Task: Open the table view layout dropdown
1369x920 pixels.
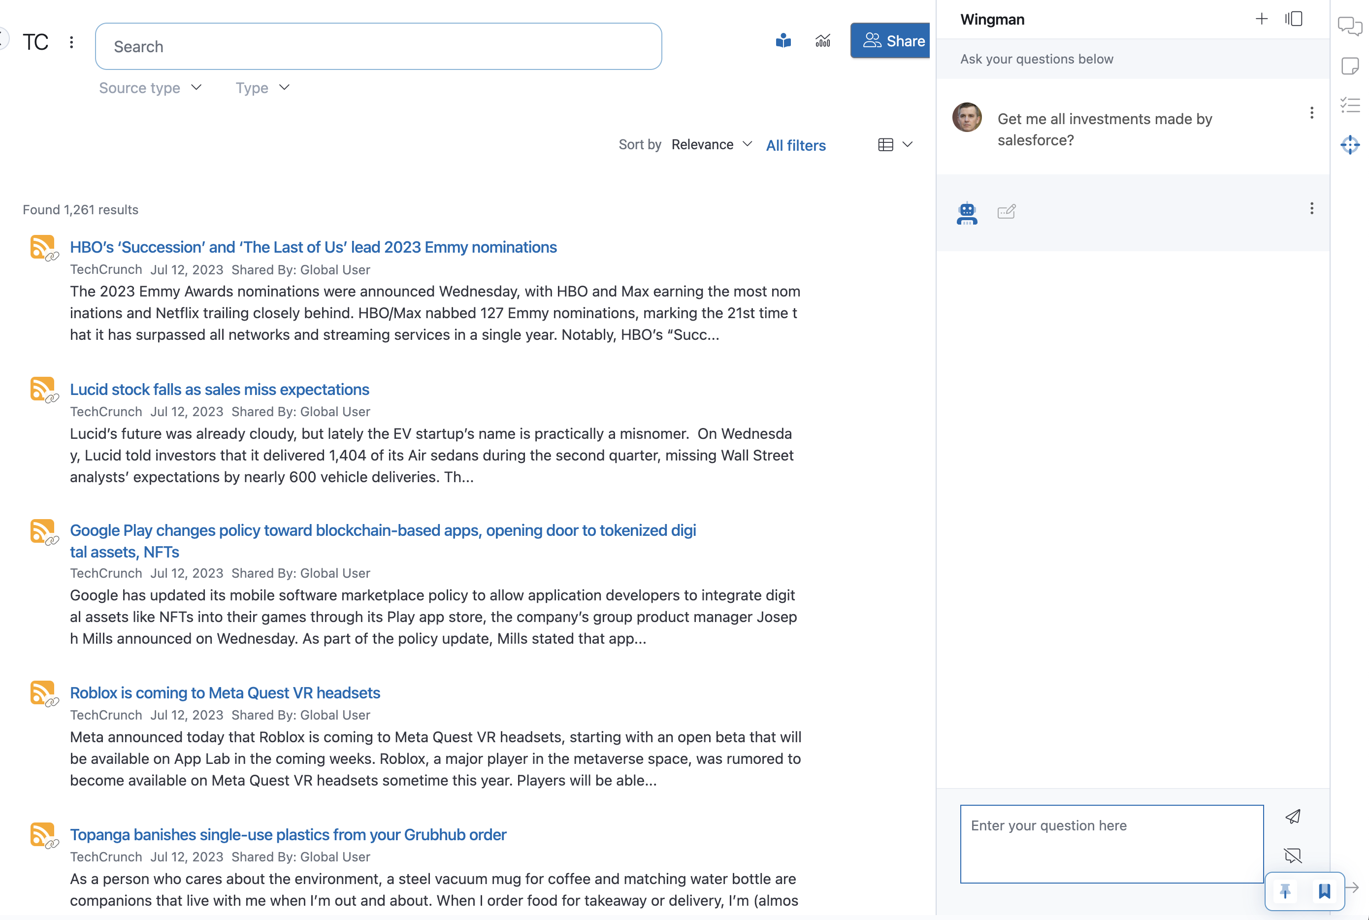Action: point(895,144)
